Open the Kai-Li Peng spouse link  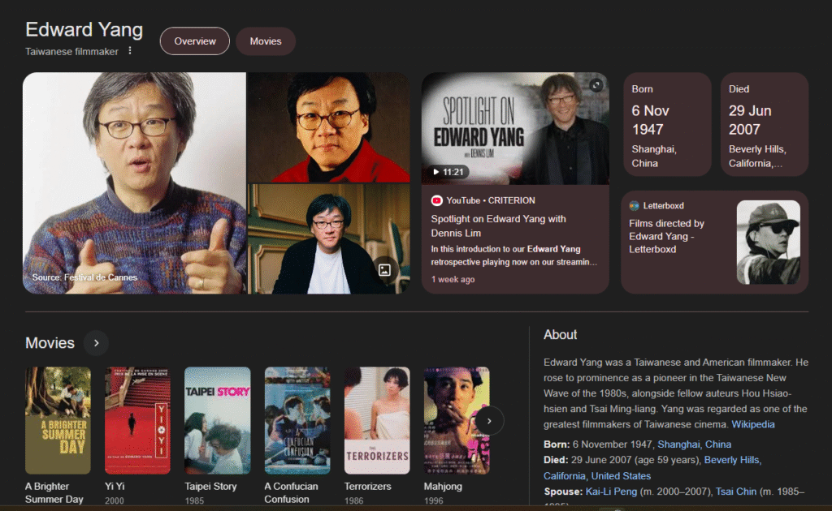tap(613, 492)
